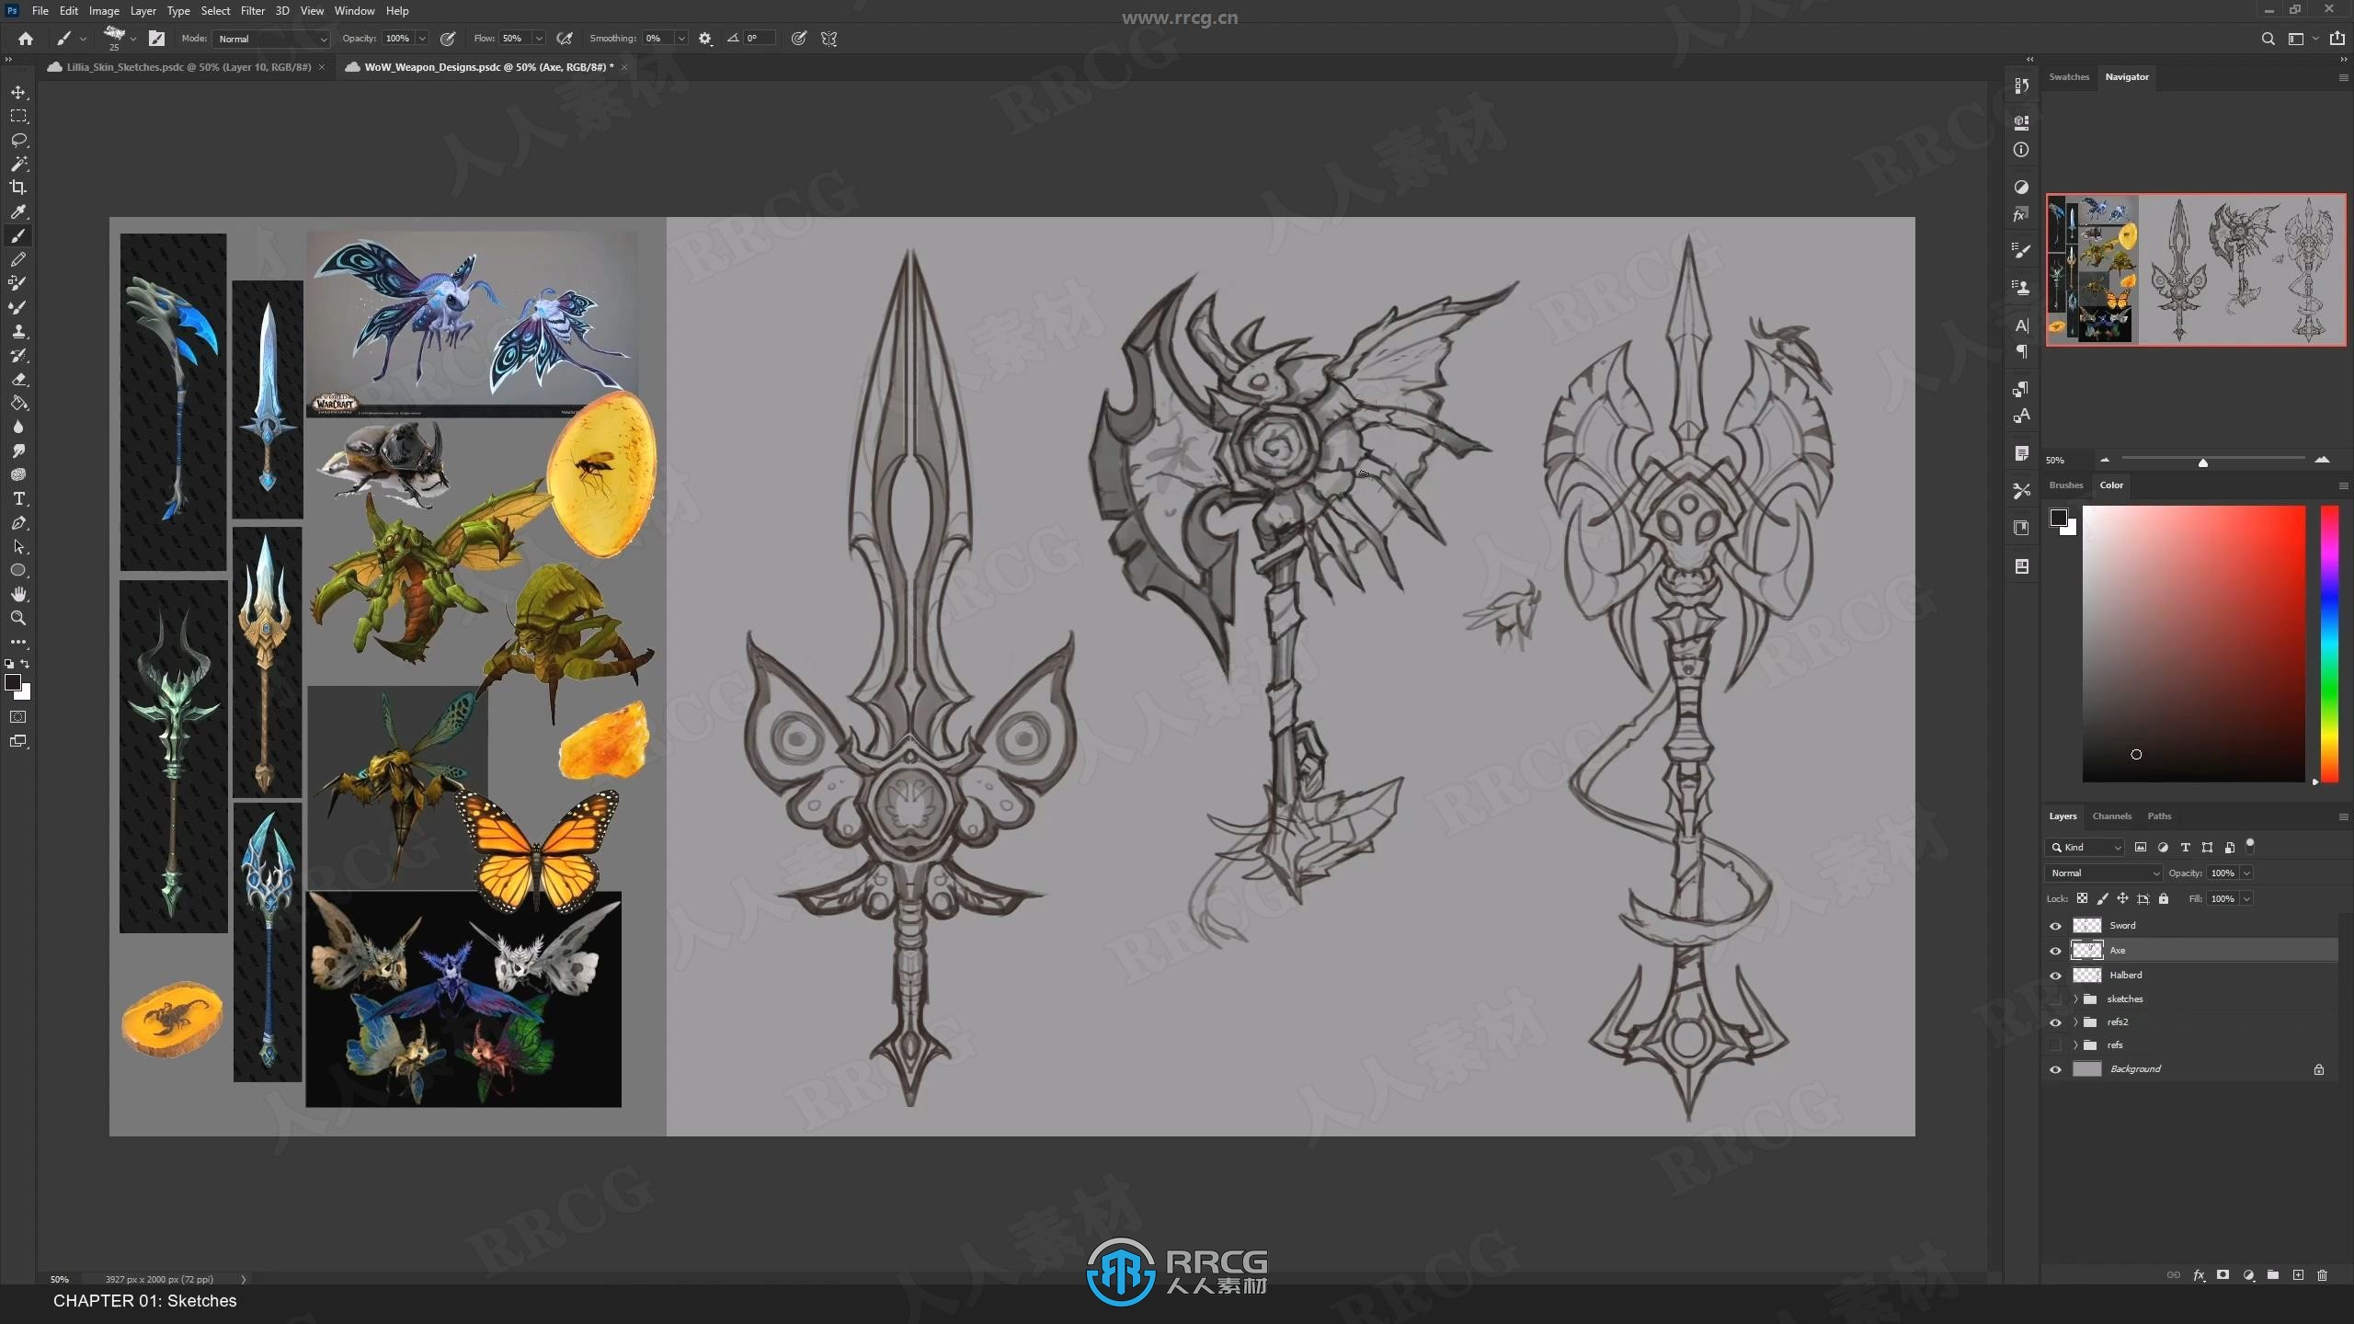Add layer style fx at panel bottom
The height and width of the screenshot is (1324, 2354).
(x=2199, y=1275)
